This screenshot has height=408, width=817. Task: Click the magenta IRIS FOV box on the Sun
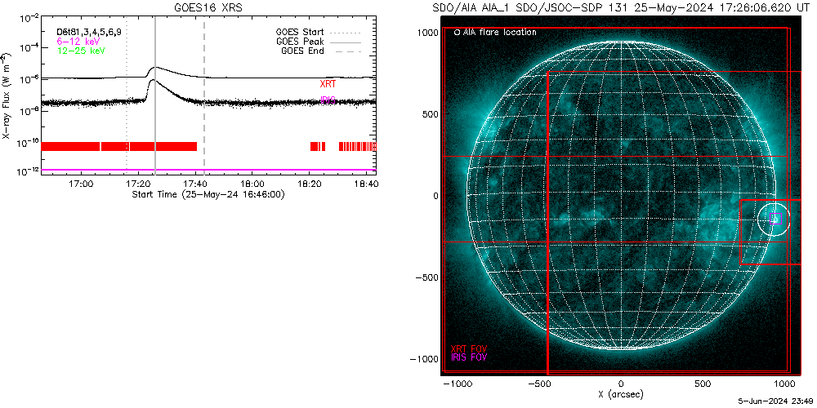click(776, 219)
